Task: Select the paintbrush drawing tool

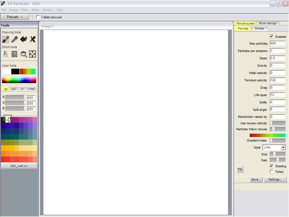Action: coord(6,39)
